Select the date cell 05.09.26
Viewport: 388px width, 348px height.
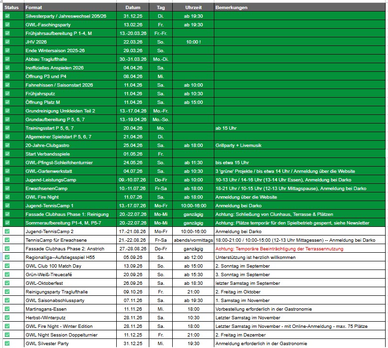pos(133,257)
